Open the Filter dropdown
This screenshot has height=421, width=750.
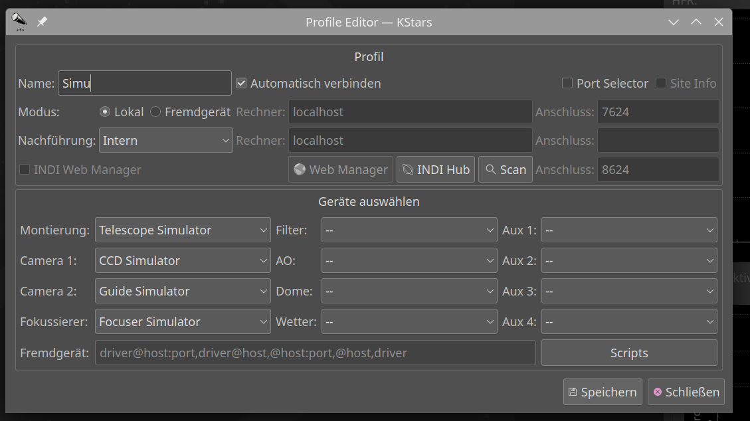(x=409, y=230)
